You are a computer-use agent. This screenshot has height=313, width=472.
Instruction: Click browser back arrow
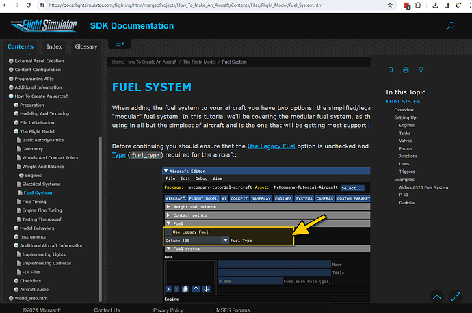pos(5,5)
